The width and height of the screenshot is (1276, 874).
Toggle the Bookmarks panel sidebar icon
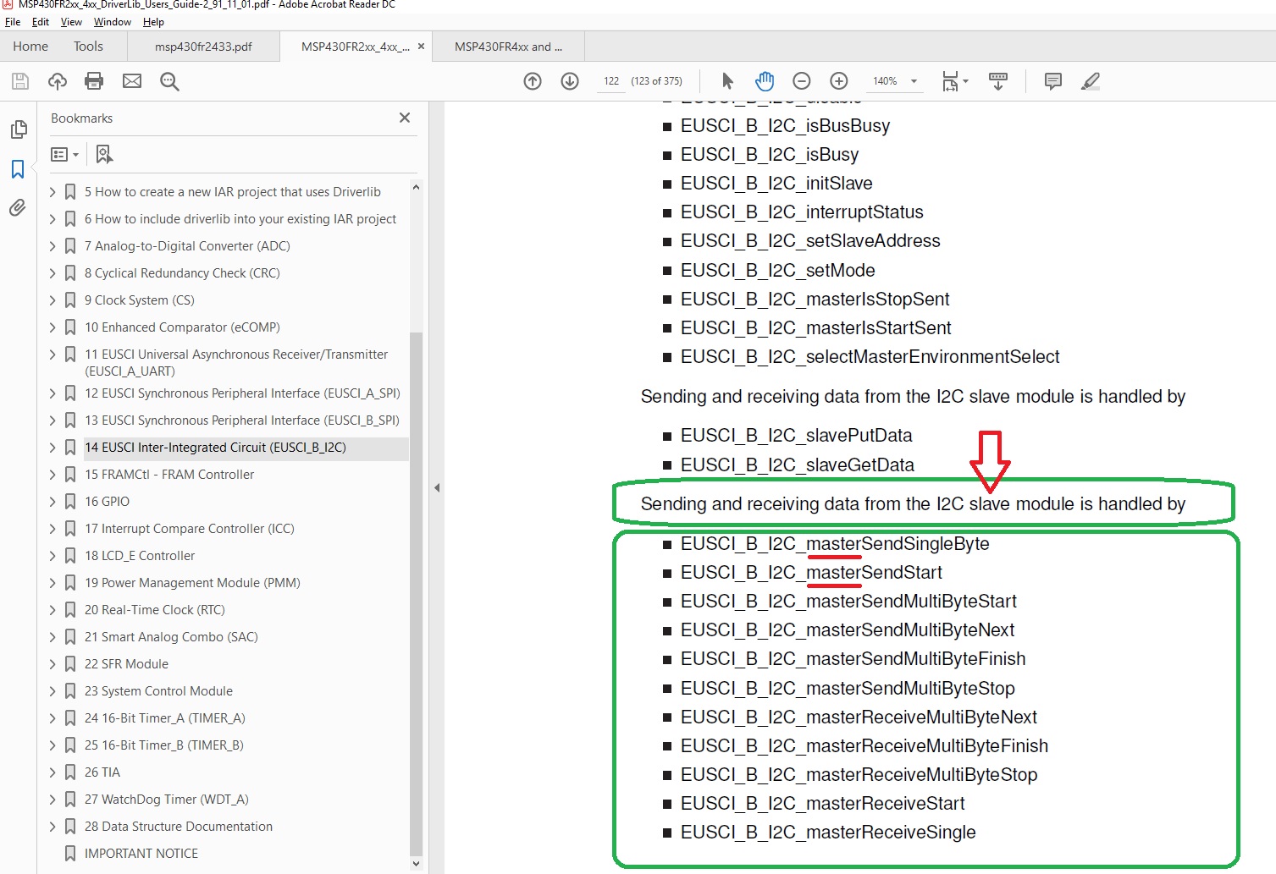[18, 169]
